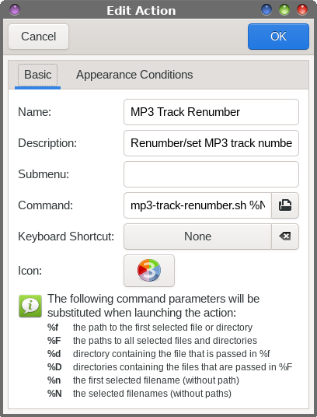The height and width of the screenshot is (417, 317).
Task: Select the Basic tab
Action: click(38, 75)
